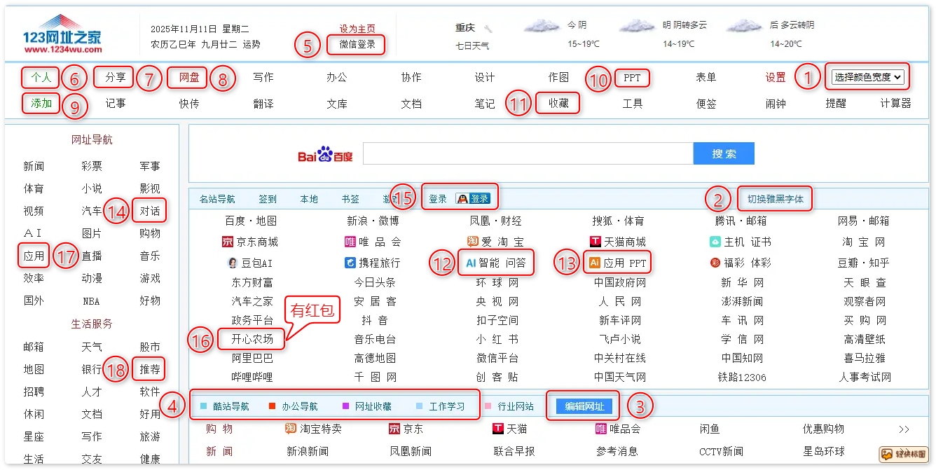Click the QQ penguin 登录 icon
936x470 pixels.
pyautogui.click(x=473, y=199)
